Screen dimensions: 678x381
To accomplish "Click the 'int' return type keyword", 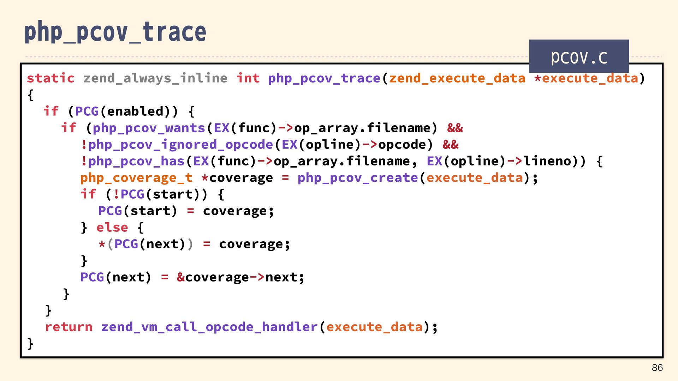I will point(248,78).
